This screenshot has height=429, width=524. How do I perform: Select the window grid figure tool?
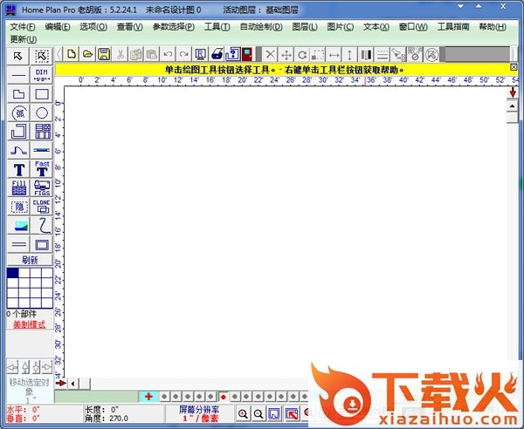[x=42, y=132]
